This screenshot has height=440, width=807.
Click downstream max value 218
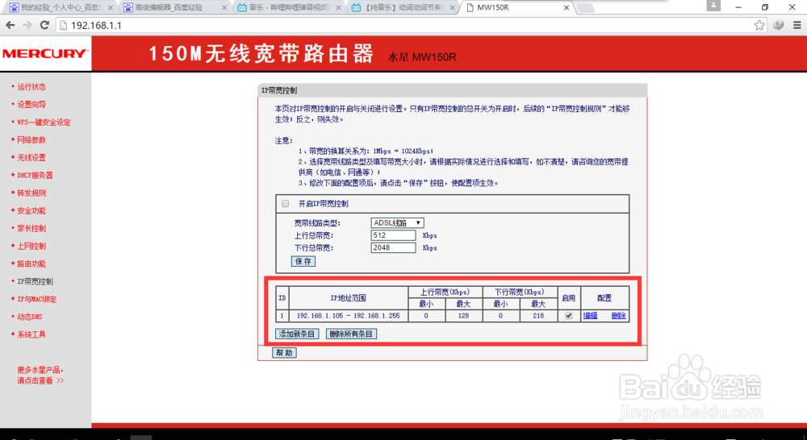point(538,316)
